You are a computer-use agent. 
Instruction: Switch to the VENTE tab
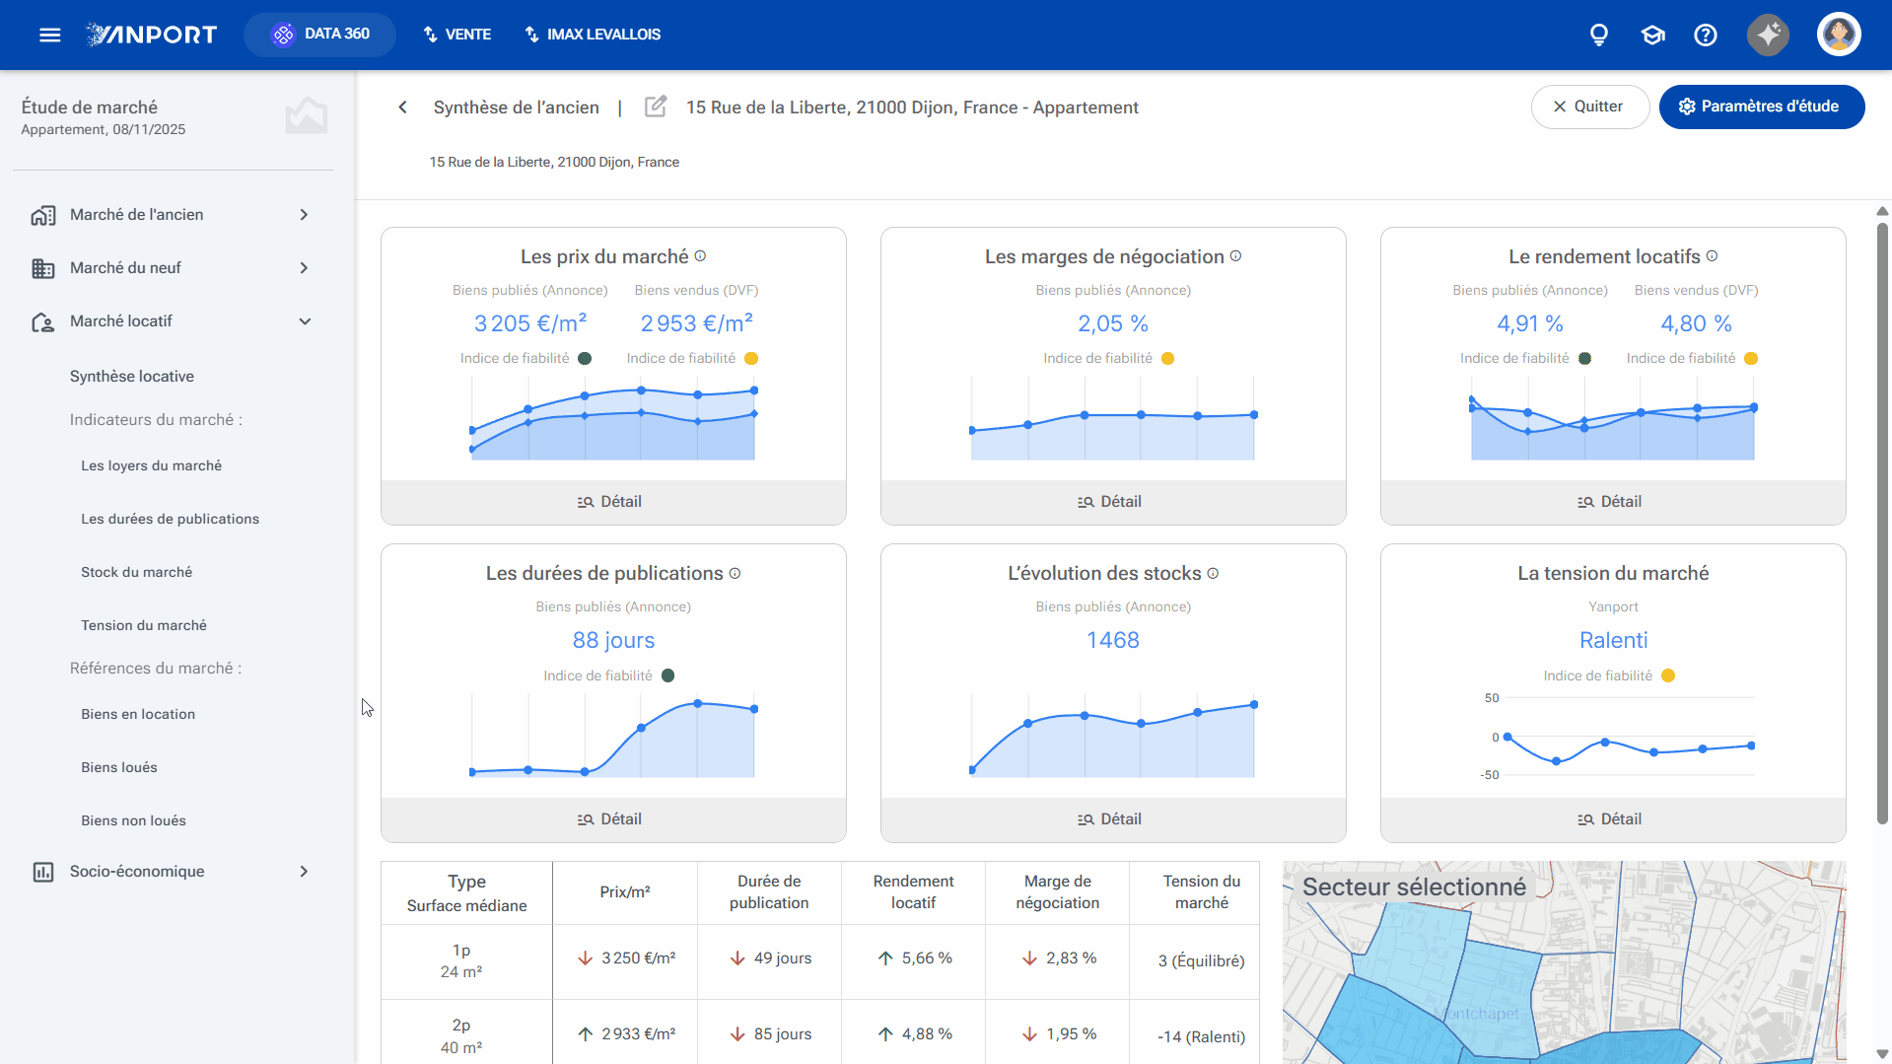[x=456, y=35]
